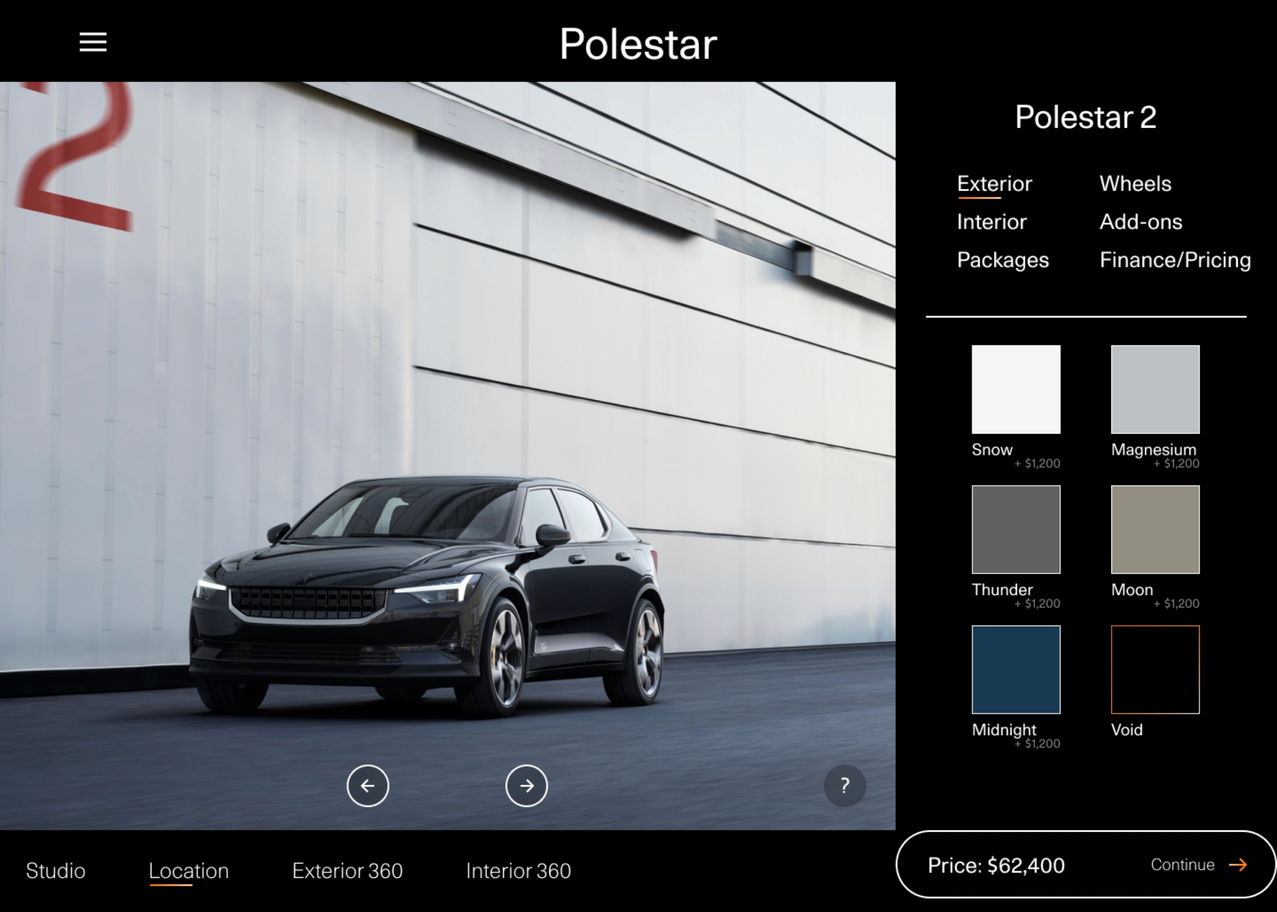Image resolution: width=1277 pixels, height=912 pixels.
Task: Click the help question mark icon
Action: tap(845, 785)
